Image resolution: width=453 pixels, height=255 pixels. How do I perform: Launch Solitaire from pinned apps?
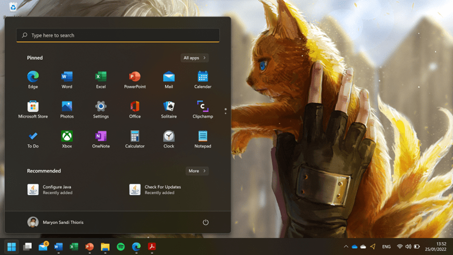169,109
